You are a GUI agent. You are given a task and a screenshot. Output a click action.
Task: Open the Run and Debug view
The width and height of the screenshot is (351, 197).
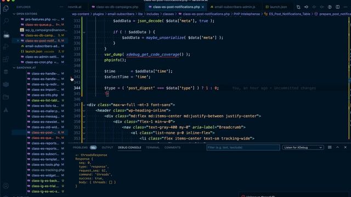pyautogui.click(x=6, y=47)
